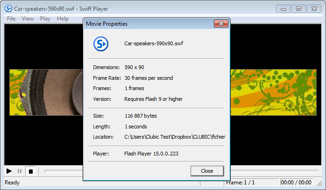Image resolution: width=326 pixels, height=190 pixels.
Task: Click the Play button in playback controls
Action: [x=9, y=171]
